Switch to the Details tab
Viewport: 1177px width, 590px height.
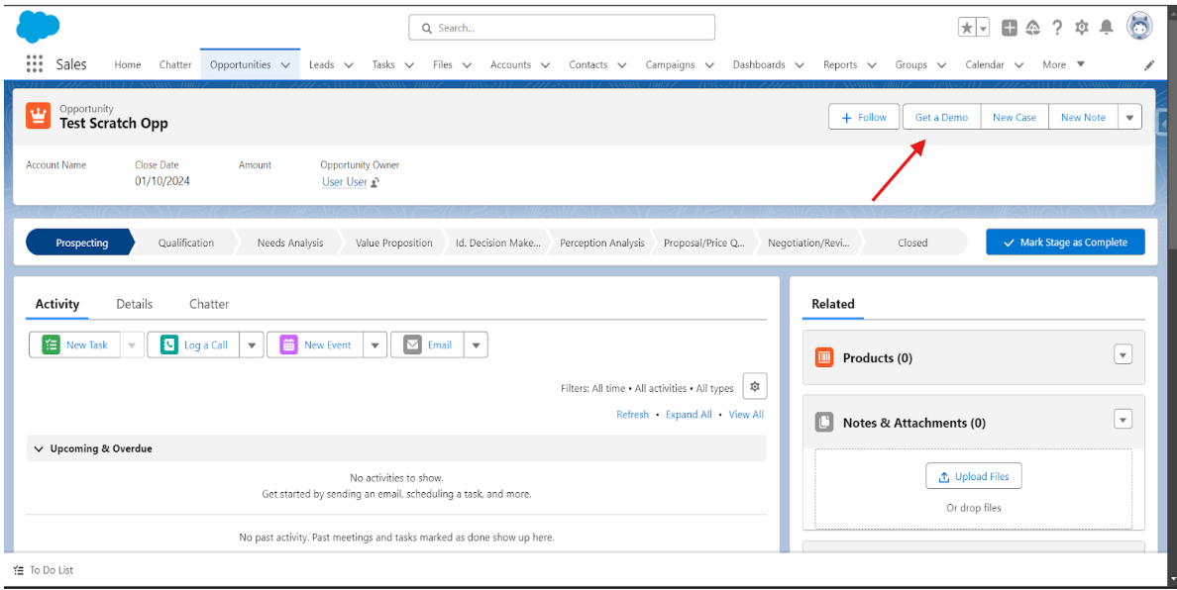coord(135,304)
